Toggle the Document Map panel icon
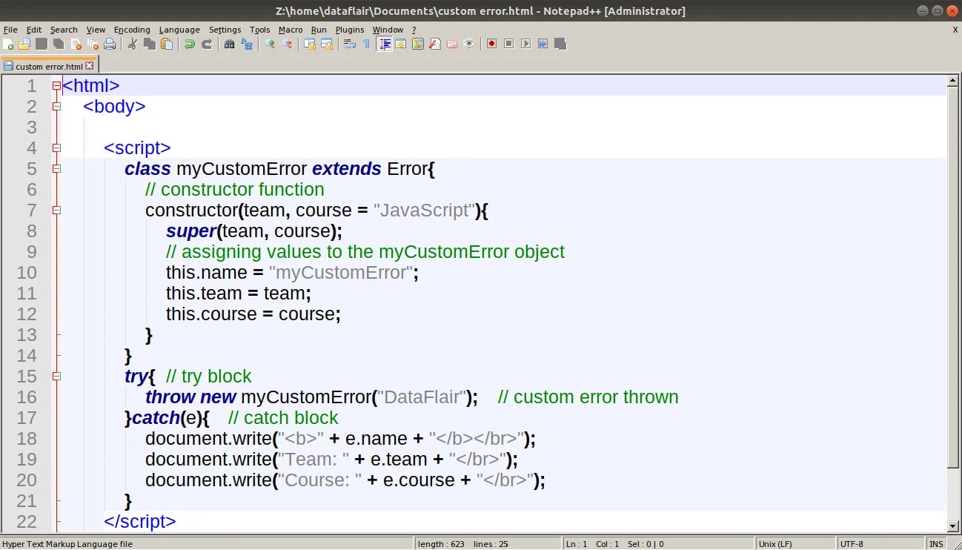 (418, 44)
